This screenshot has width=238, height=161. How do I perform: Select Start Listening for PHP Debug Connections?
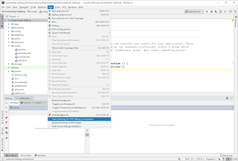pyautogui.click(x=79, y=119)
